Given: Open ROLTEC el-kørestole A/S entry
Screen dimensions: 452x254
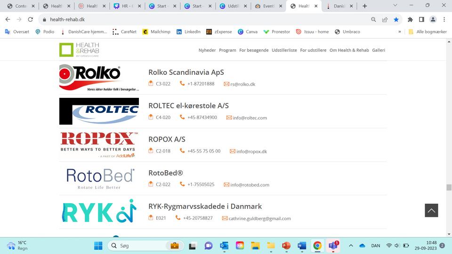Looking at the screenshot, I should tap(188, 106).
